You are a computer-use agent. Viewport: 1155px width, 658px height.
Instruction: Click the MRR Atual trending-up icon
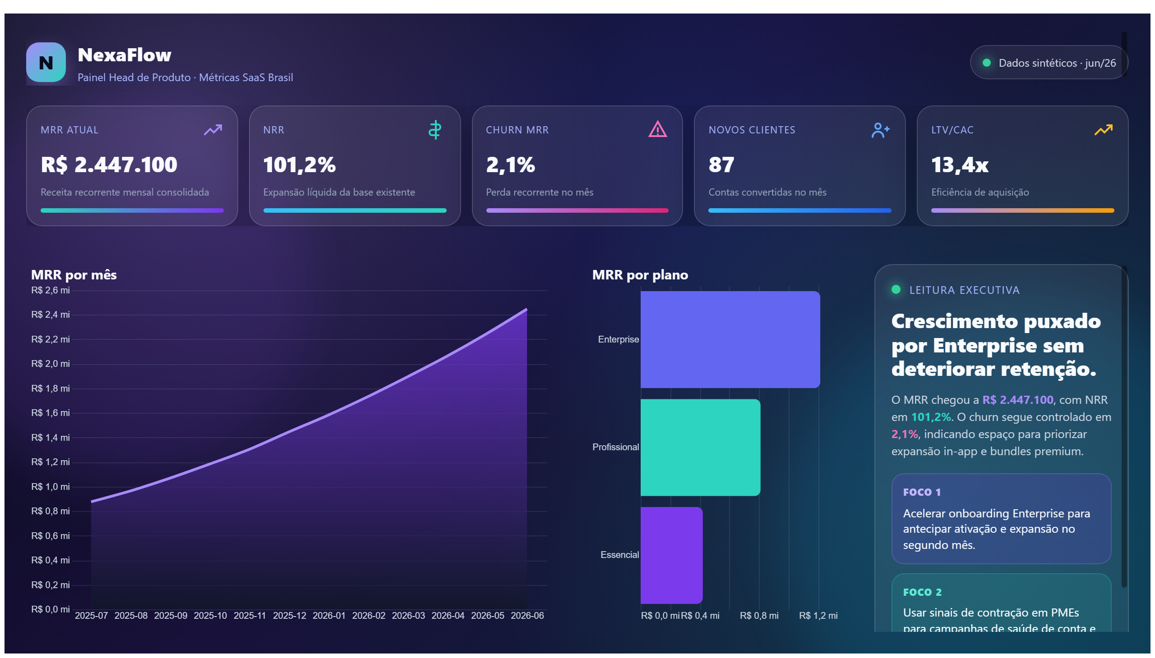click(213, 130)
